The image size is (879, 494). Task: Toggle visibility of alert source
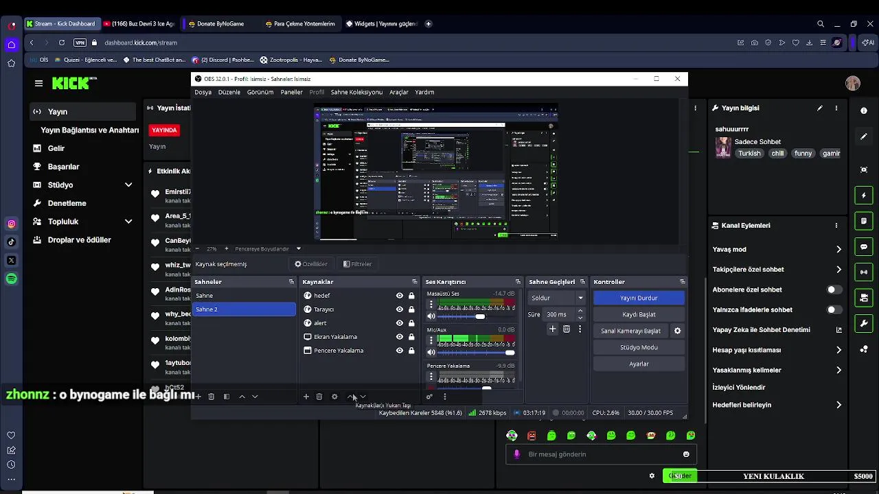pyautogui.click(x=400, y=323)
